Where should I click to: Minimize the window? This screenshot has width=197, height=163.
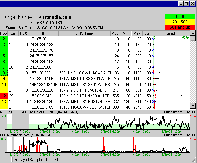[181, 4]
